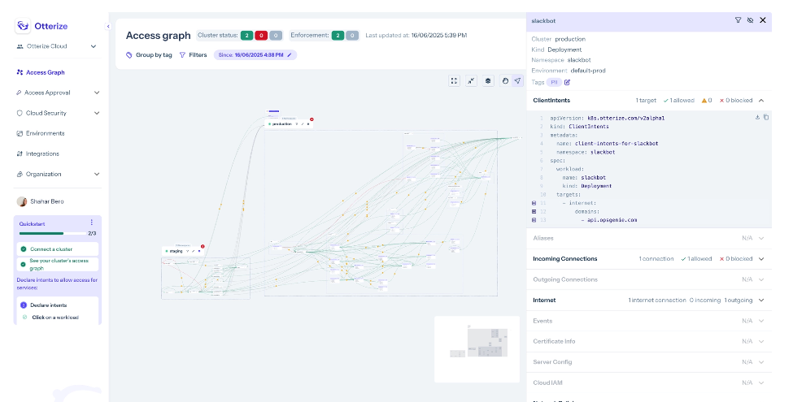
Task: Select the production cluster label in graph
Action: (282, 123)
